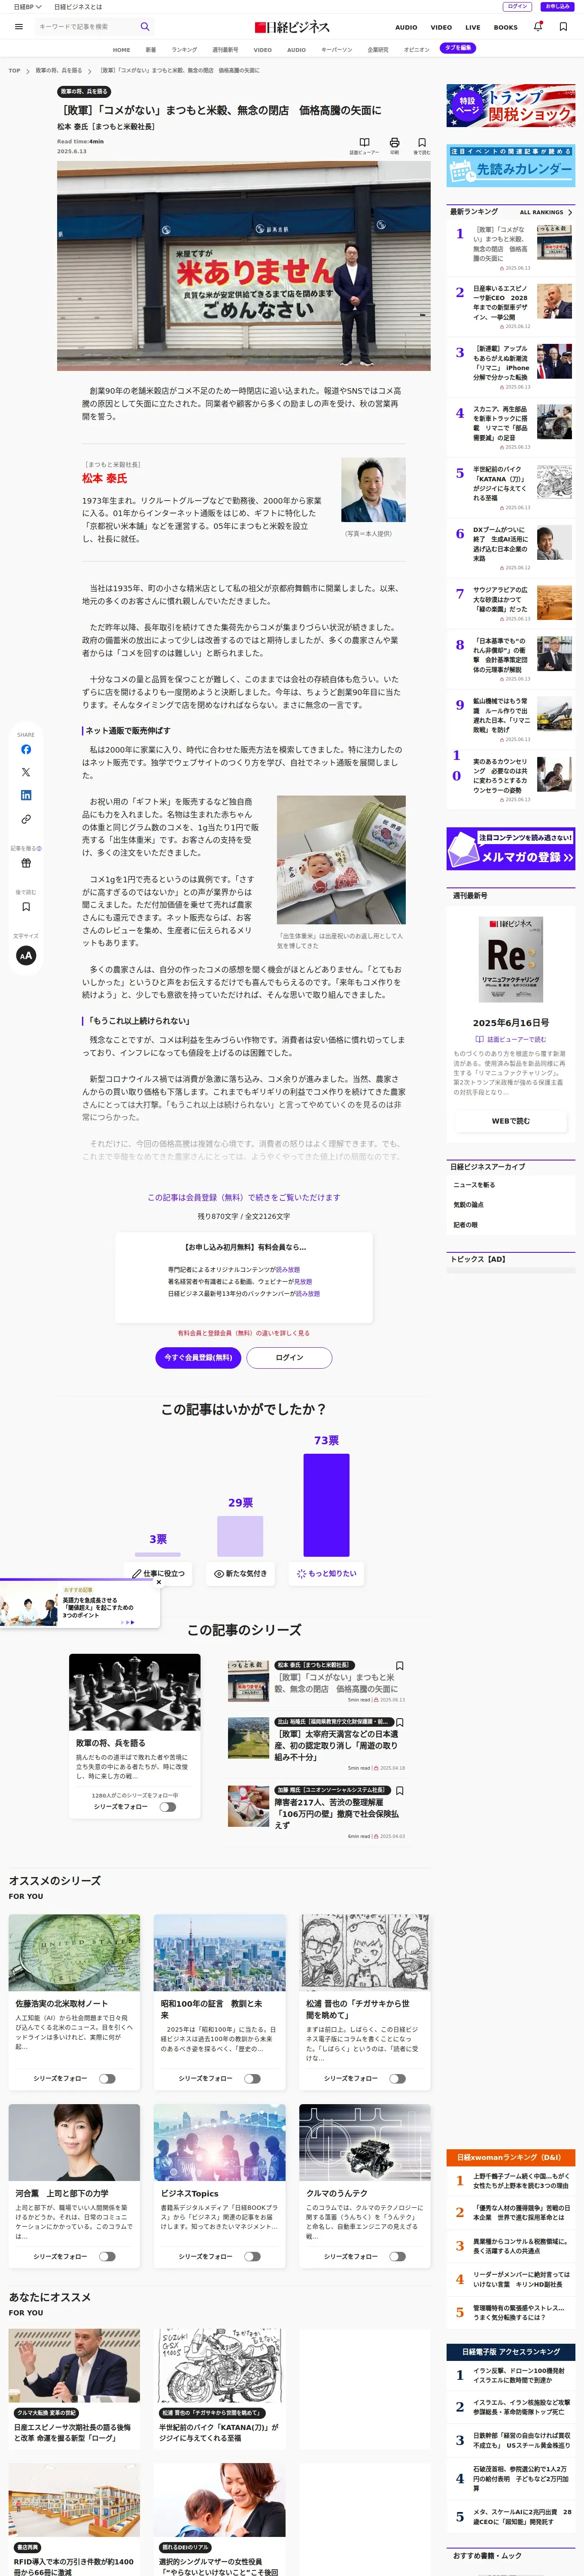Focus the キーワードで記事を検索 field
This screenshot has height=2576, width=584.
tap(86, 27)
